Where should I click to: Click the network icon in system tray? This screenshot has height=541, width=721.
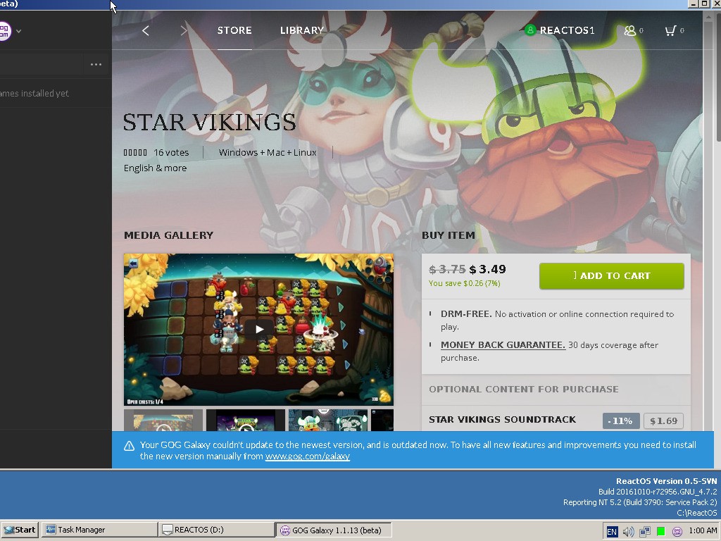tap(645, 531)
